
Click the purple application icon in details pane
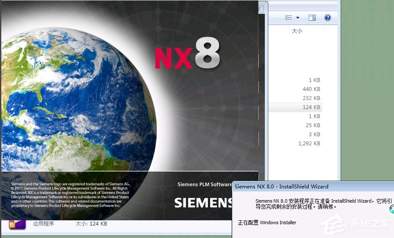pos(17,225)
